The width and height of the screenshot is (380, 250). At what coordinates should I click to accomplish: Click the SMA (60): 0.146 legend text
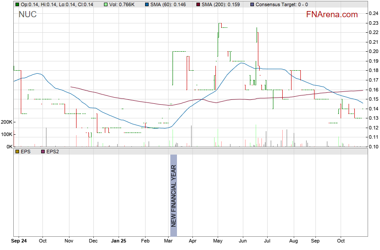tap(168, 4)
